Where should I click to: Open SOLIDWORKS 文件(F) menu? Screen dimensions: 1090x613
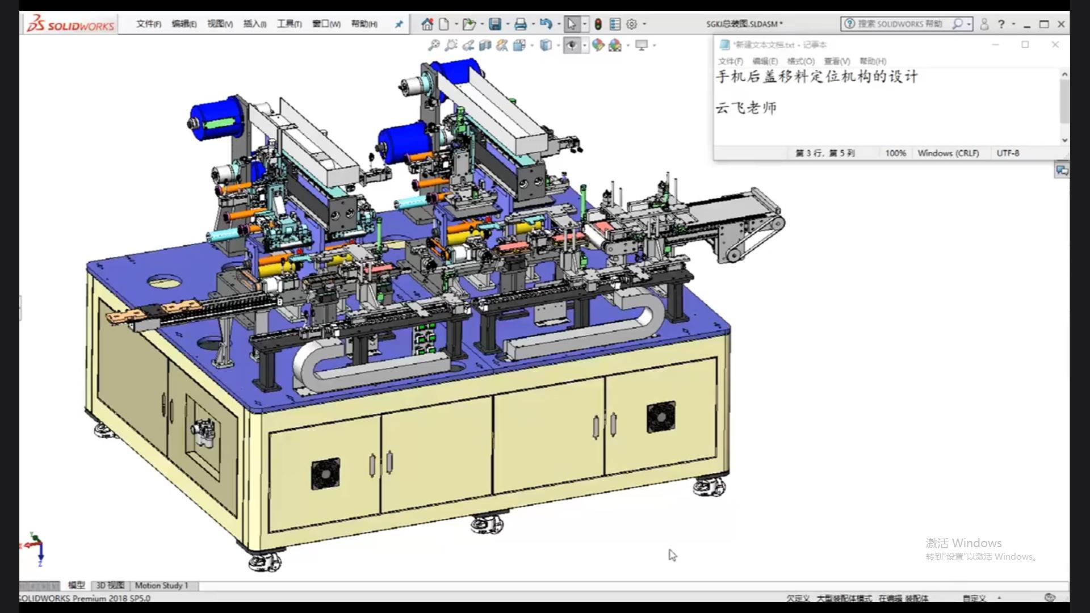coord(149,24)
